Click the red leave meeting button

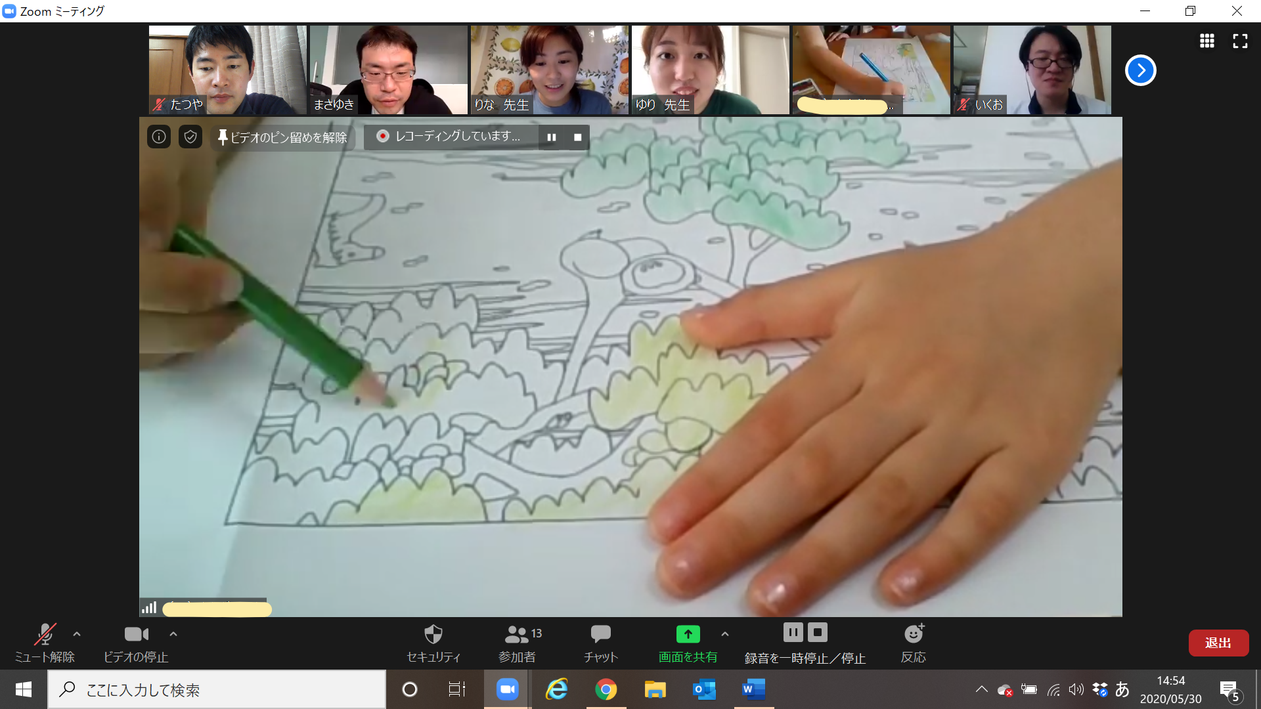pos(1218,643)
